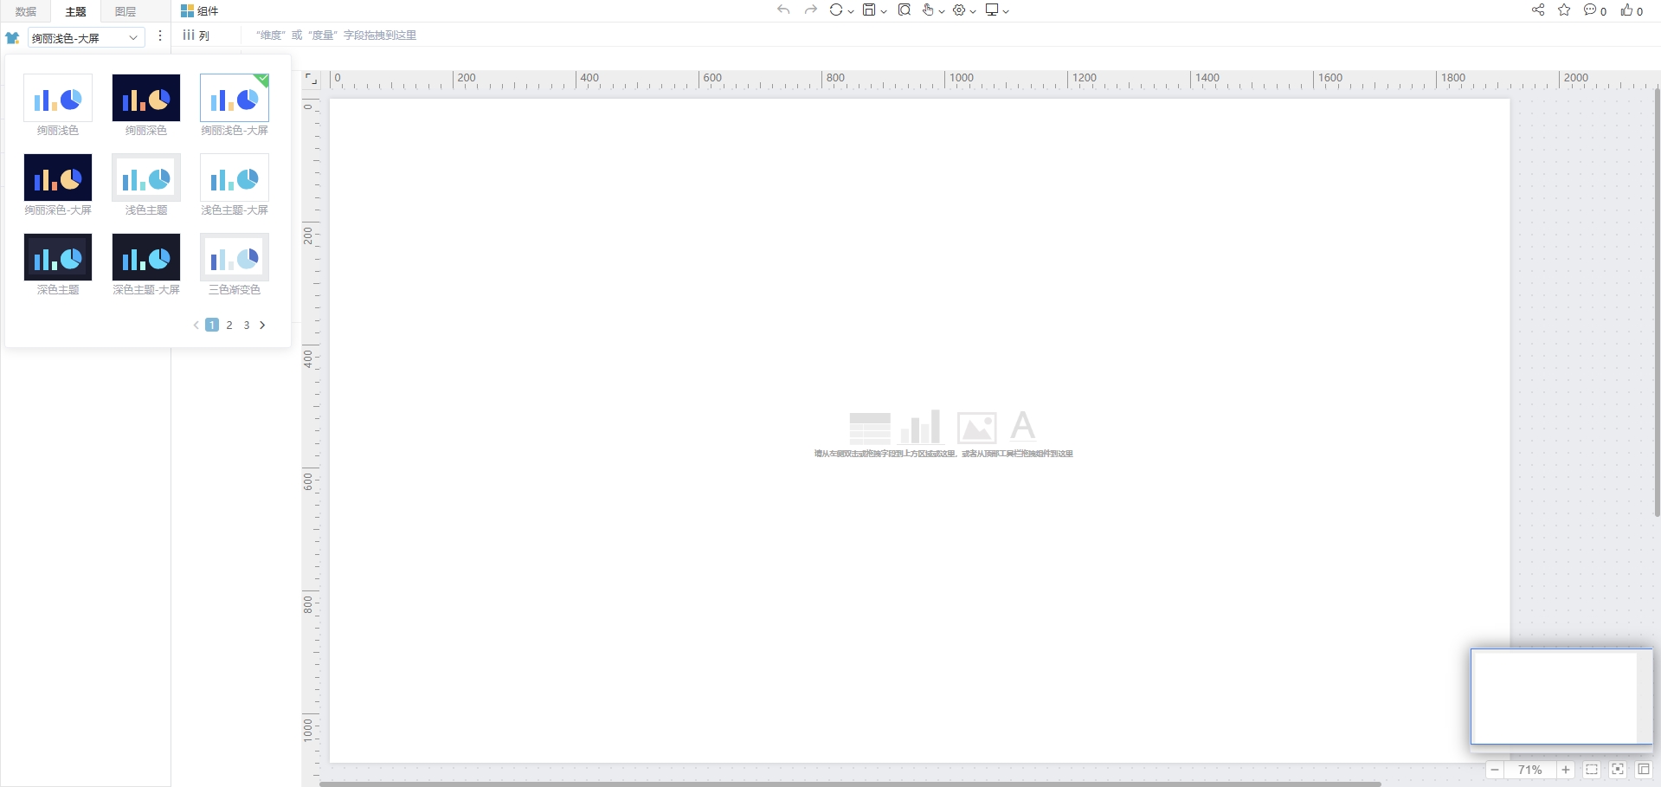Click the canvas text A placeholder icon
Image resolution: width=1661 pixels, height=787 pixels.
1023,427
